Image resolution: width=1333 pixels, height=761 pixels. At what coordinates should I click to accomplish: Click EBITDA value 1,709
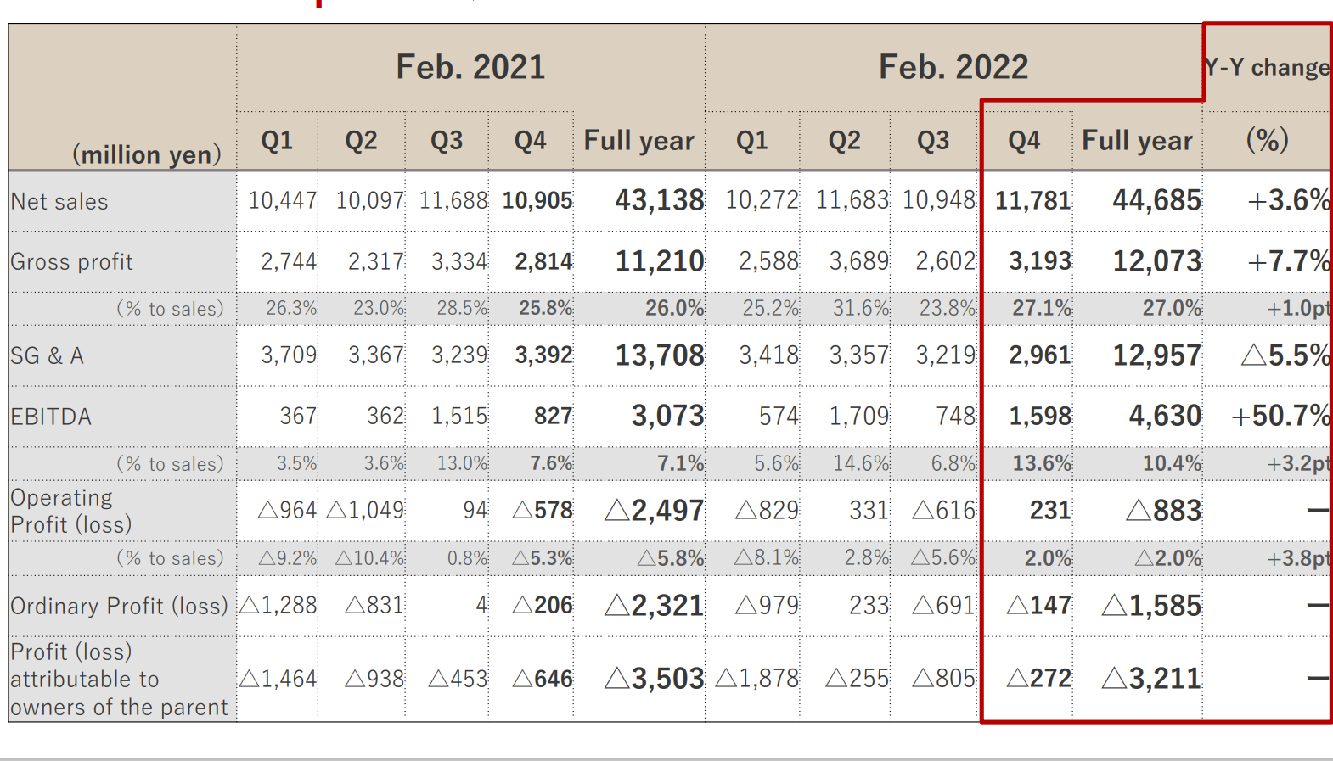pos(858,417)
